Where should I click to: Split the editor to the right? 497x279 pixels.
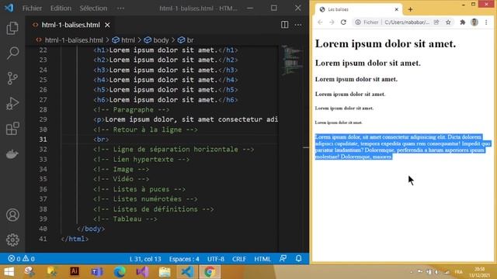click(x=284, y=25)
